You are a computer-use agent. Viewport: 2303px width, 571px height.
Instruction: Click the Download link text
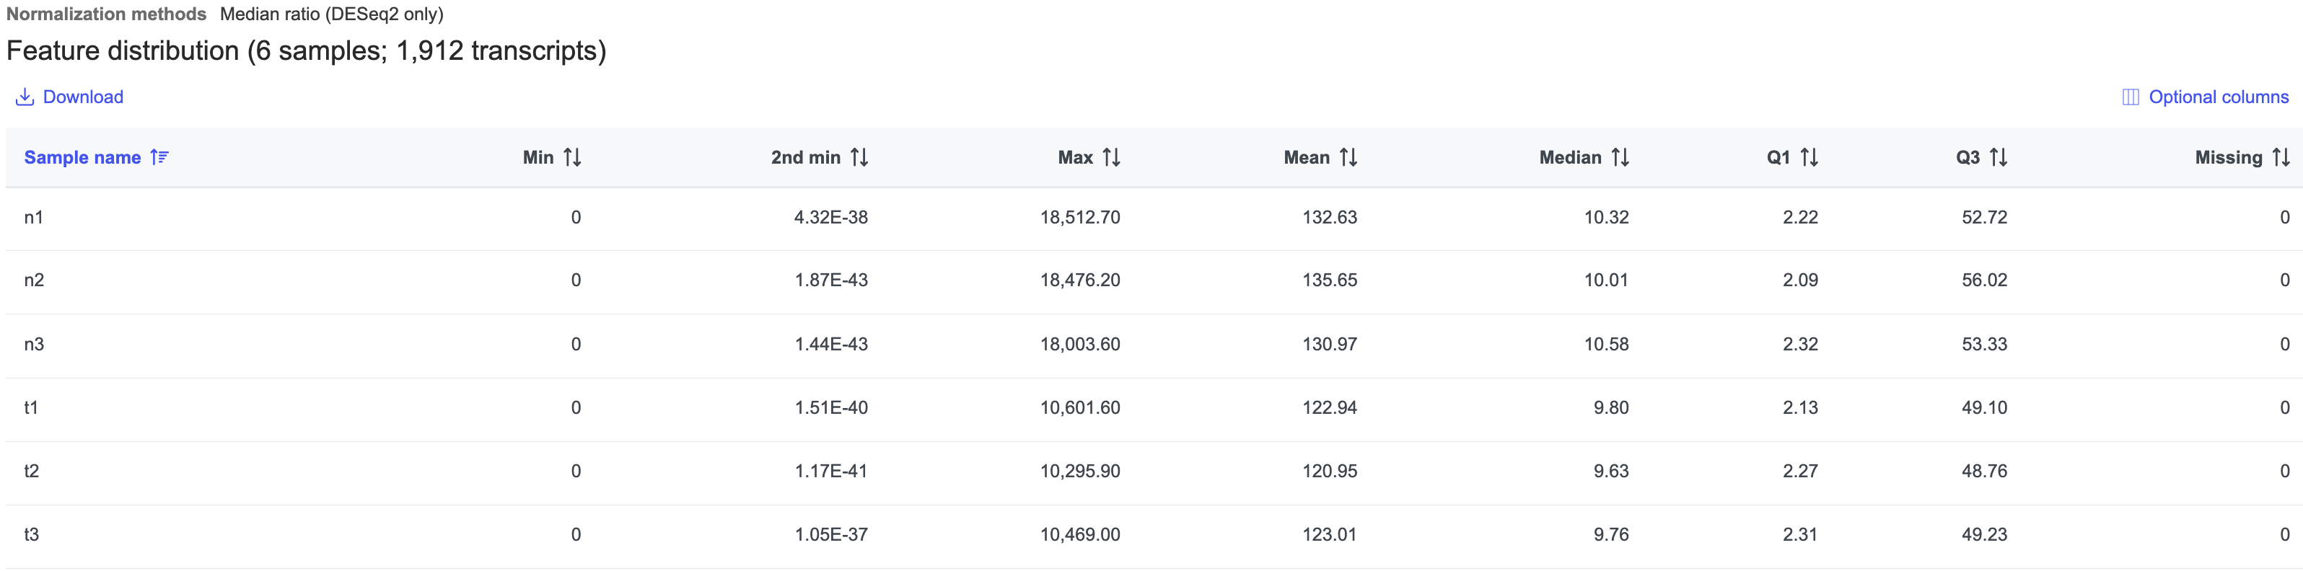coord(83,97)
